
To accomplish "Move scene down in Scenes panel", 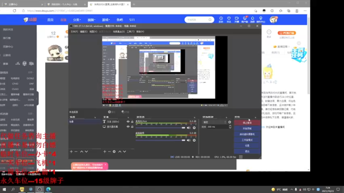I will (x=86, y=151).
